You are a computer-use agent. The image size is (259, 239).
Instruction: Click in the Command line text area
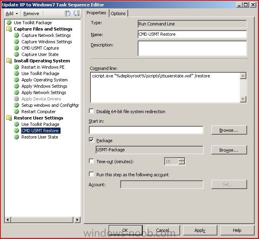pos(165,87)
